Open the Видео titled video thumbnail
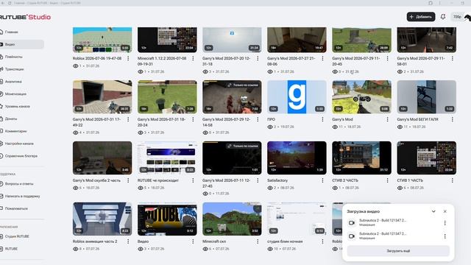This screenshot has width=471, height=265. point(167,219)
